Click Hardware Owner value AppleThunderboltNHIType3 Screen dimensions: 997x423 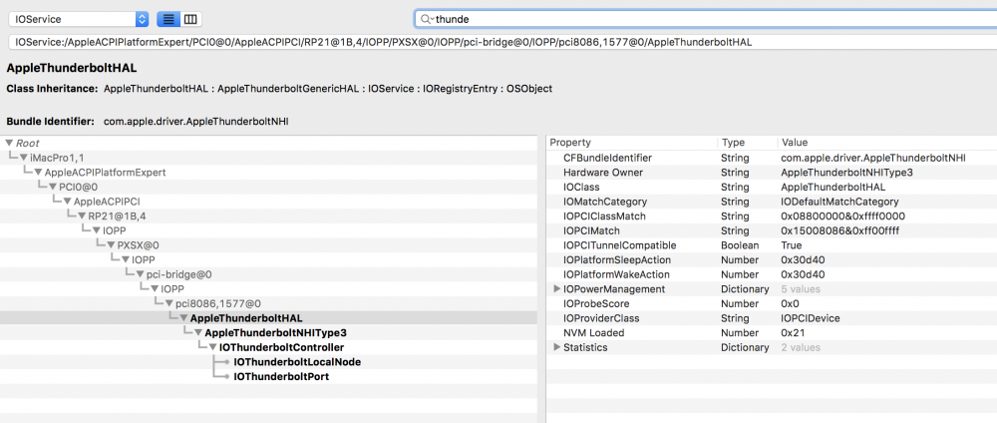846,172
